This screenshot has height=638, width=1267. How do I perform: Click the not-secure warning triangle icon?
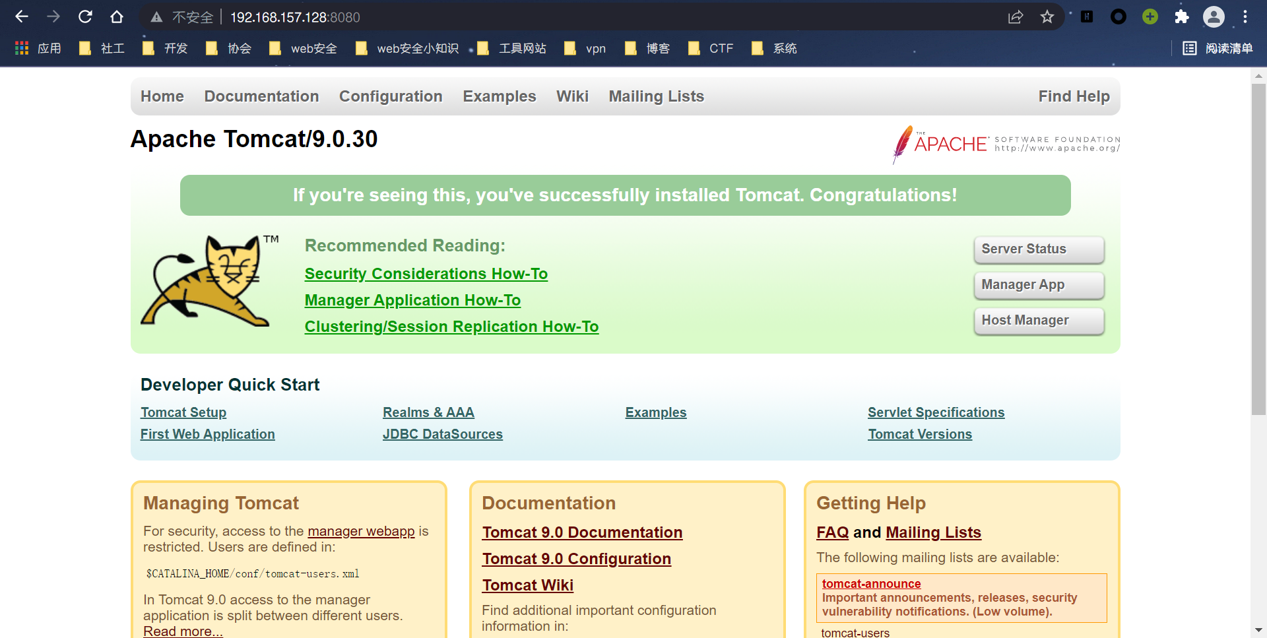[x=156, y=17]
